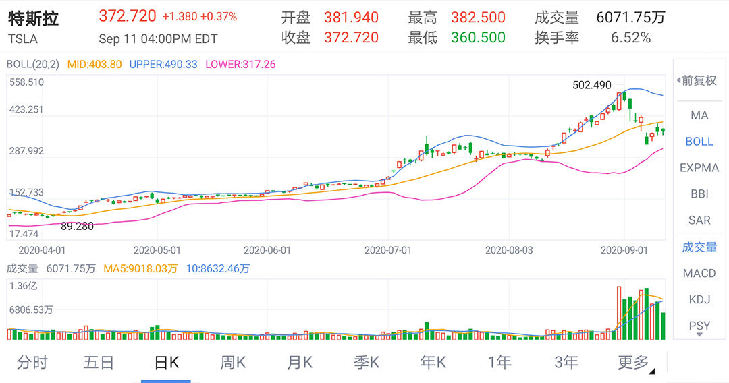
Task: Switch to 月K monthly candlestick chart
Action: pyautogui.click(x=300, y=363)
